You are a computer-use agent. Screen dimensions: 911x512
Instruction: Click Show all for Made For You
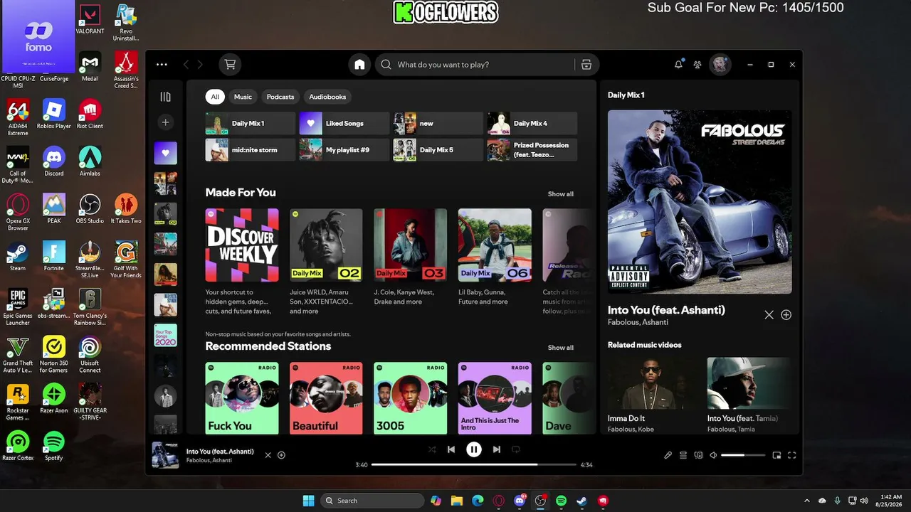click(560, 194)
